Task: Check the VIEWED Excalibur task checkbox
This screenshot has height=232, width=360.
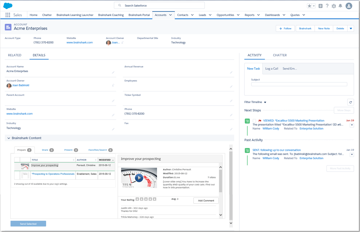Action: [x=254, y=121]
